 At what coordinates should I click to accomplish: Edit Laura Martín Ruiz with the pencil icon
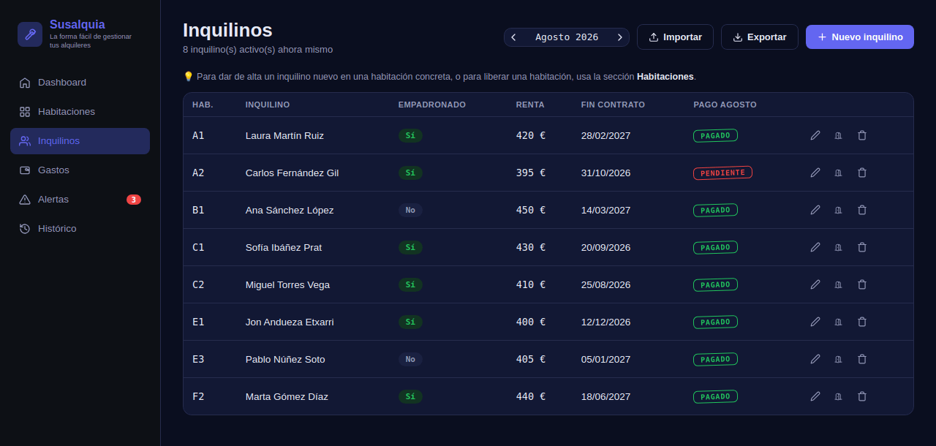click(x=815, y=135)
